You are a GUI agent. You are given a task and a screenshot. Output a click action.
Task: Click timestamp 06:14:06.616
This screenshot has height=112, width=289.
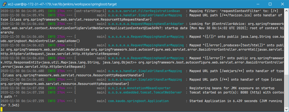point(33,58)
